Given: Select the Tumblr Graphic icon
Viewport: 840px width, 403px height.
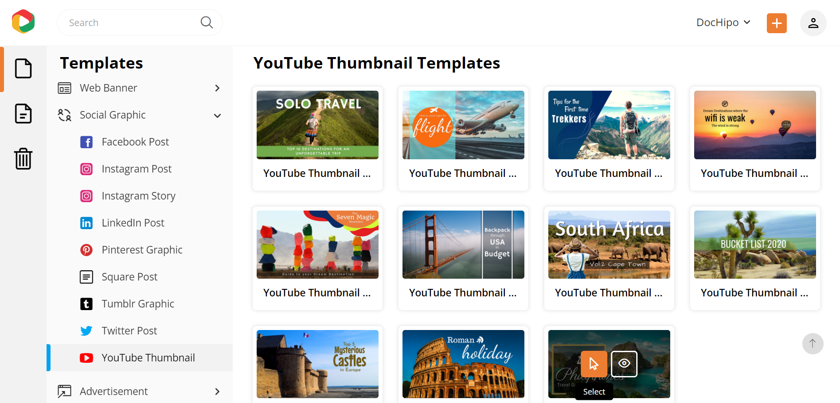Looking at the screenshot, I should [x=86, y=303].
